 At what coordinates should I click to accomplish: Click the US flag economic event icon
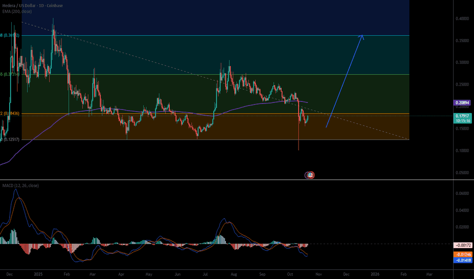(310, 175)
